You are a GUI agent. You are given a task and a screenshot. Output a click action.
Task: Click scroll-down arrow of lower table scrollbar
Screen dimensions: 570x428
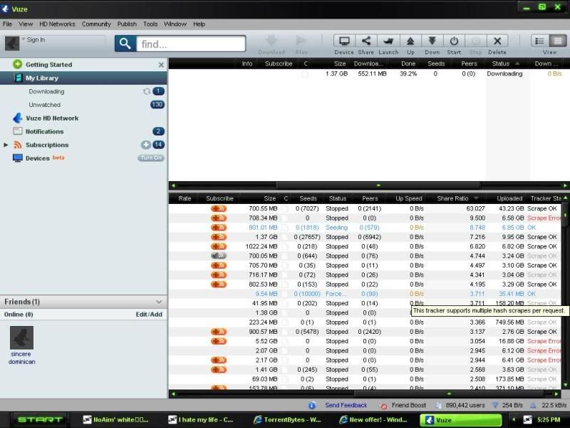coord(565,384)
